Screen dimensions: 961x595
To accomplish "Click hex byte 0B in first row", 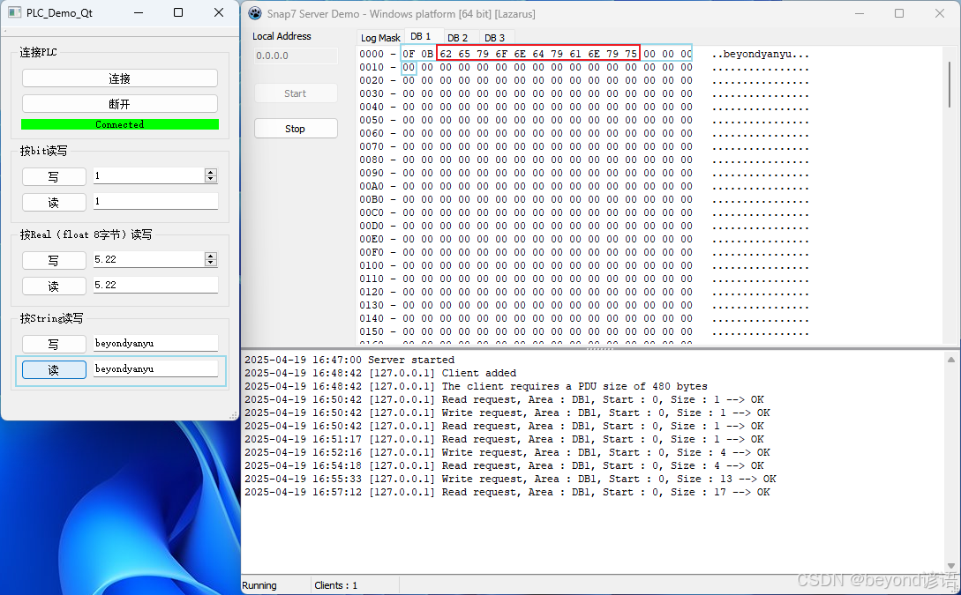I will click(427, 54).
